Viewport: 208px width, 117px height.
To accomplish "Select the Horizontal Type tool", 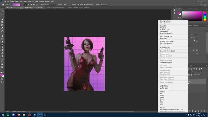I will click(2, 56).
